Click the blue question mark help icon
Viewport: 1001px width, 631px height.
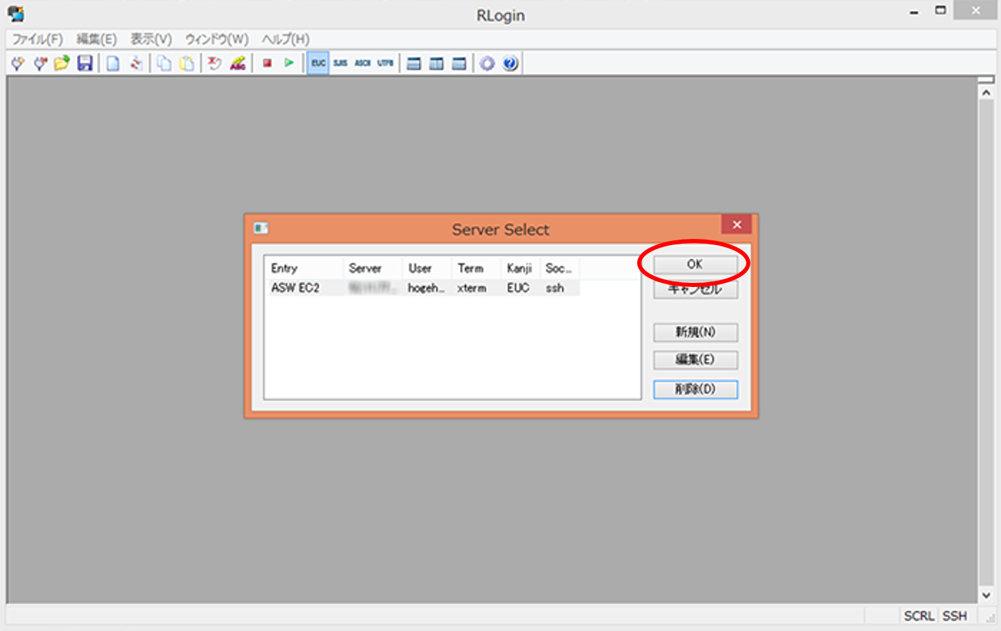509,64
